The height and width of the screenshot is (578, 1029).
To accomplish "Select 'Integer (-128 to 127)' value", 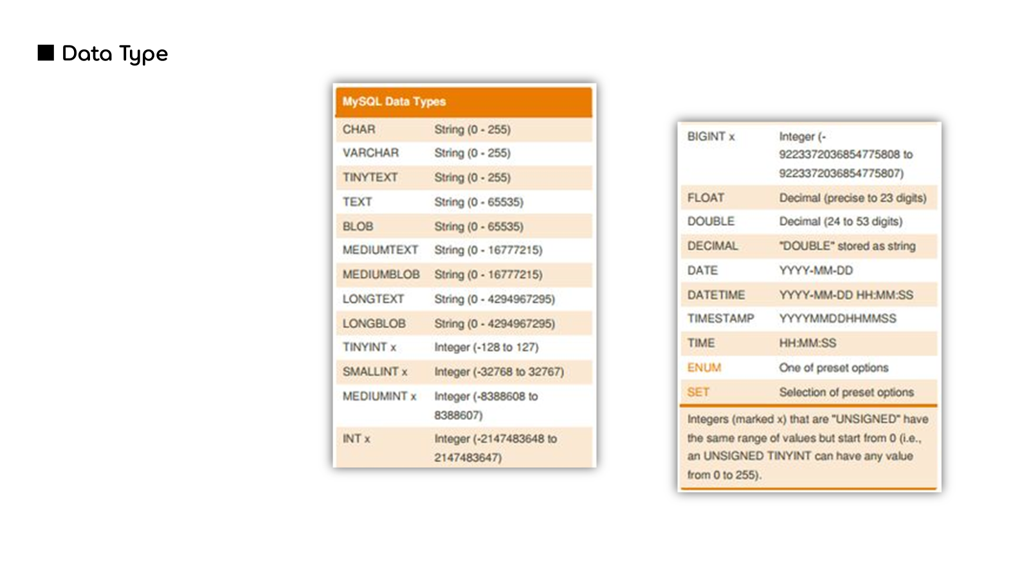I will coord(486,347).
